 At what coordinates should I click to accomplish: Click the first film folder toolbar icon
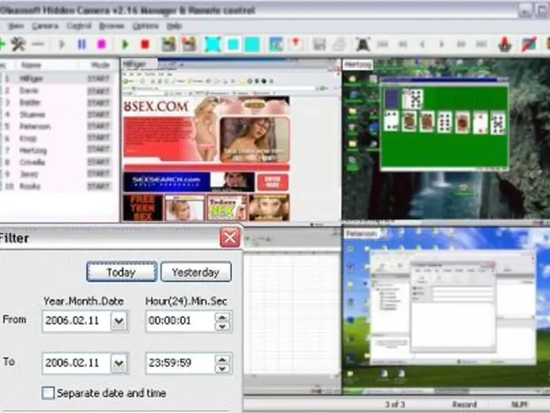(x=168, y=44)
